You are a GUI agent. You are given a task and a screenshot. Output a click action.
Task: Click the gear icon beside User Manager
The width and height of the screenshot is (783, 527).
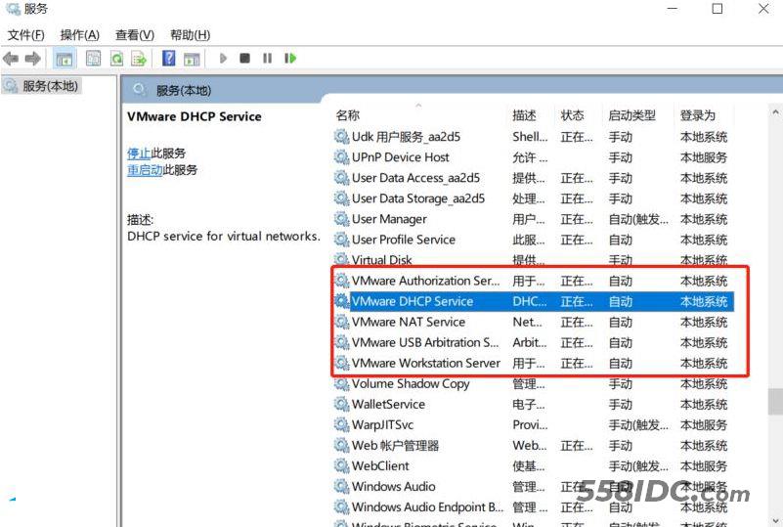341,219
